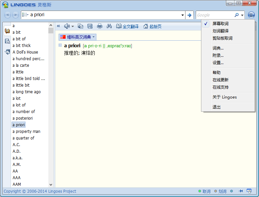Uncheck 屏幕取词 in the menu

click(228, 23)
